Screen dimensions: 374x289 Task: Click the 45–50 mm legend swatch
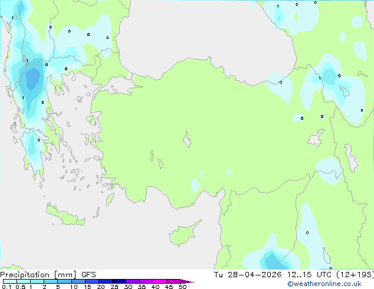click(173, 281)
